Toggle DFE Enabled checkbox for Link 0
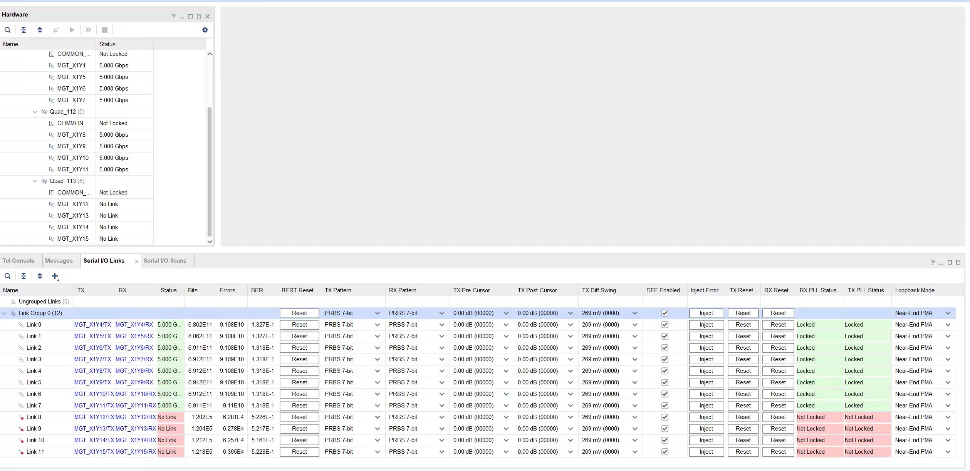This screenshot has height=471, width=970. coord(665,325)
